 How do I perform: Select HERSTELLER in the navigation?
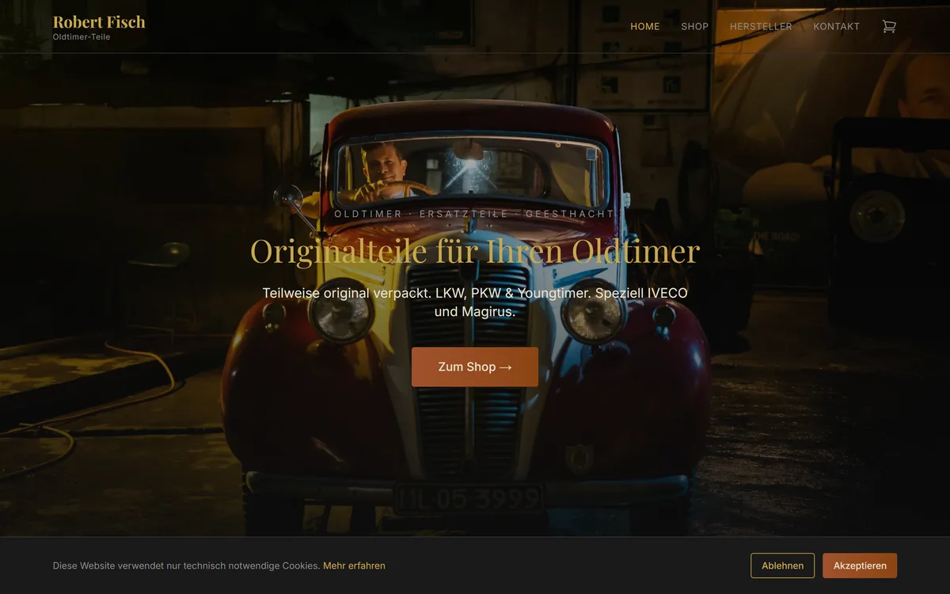tap(761, 26)
